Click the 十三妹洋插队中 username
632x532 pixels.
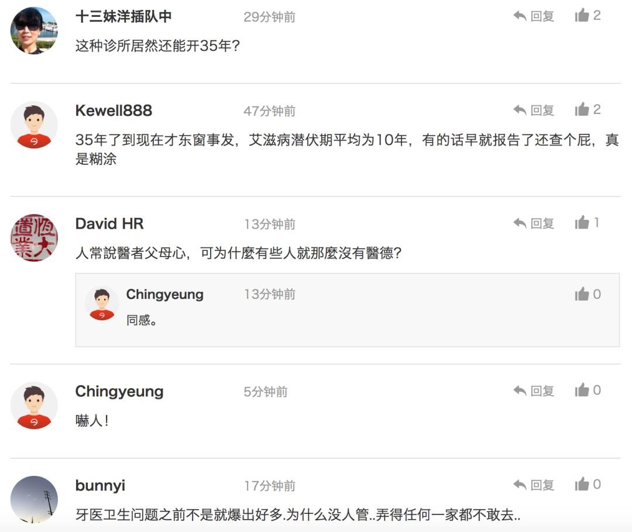click(123, 16)
